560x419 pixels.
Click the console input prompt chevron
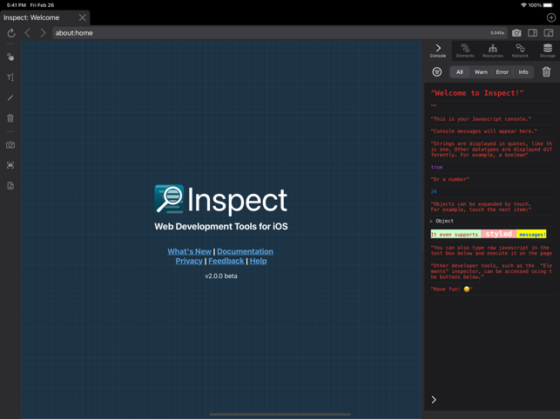[434, 400]
